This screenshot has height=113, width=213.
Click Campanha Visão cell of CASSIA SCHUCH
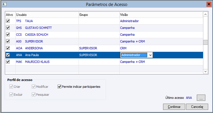point(161,35)
